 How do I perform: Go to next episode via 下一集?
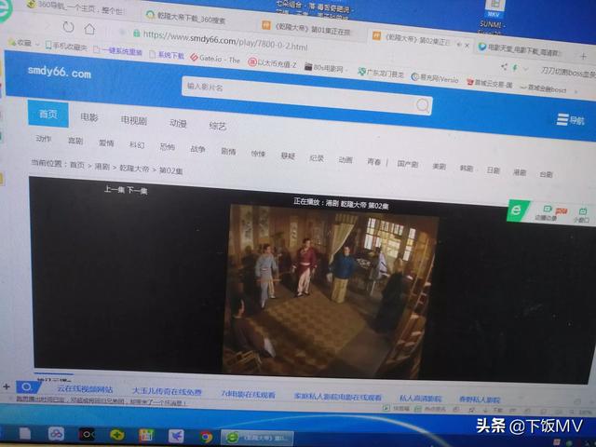(137, 190)
